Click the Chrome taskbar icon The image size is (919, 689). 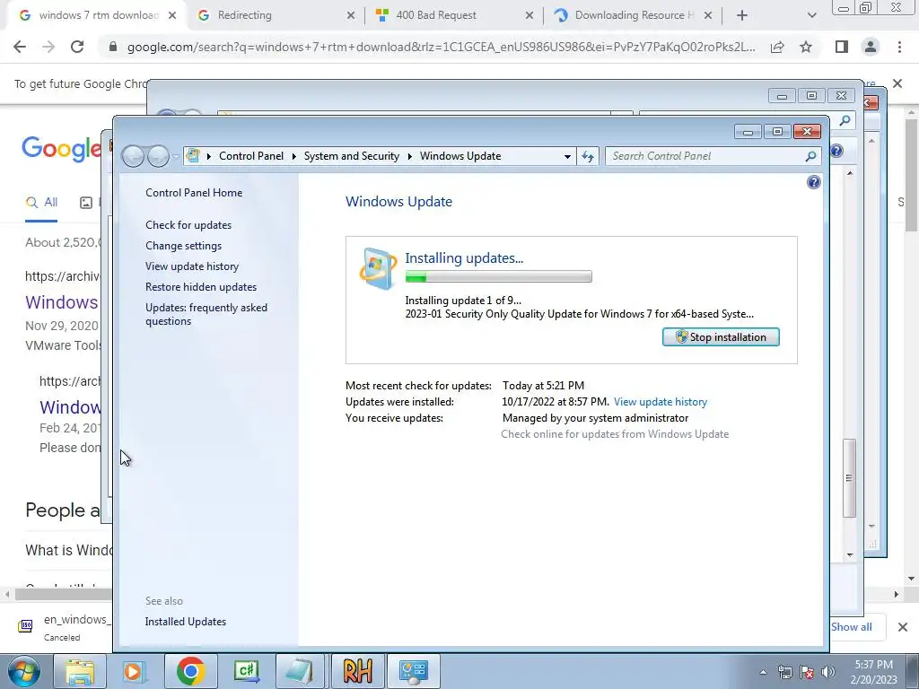[190, 671]
